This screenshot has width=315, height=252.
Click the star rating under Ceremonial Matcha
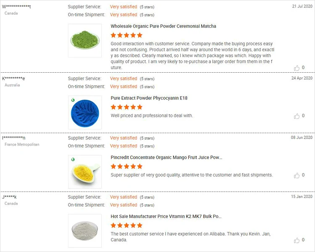click(126, 35)
